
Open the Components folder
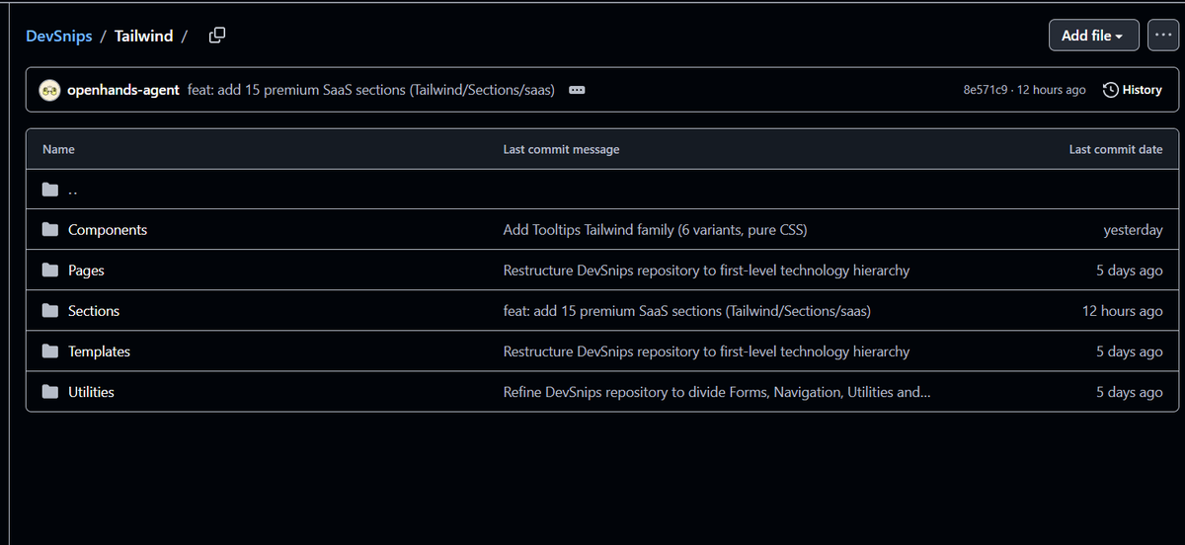108,230
